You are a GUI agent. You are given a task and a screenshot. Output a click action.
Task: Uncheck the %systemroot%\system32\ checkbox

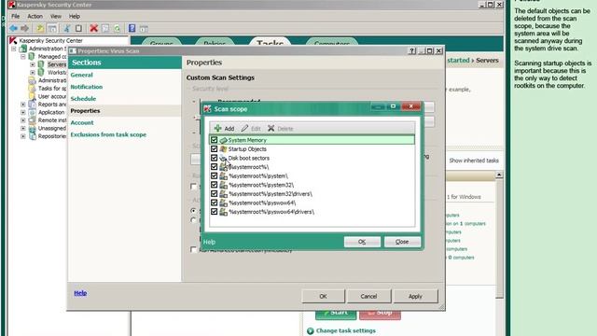pyautogui.click(x=214, y=185)
